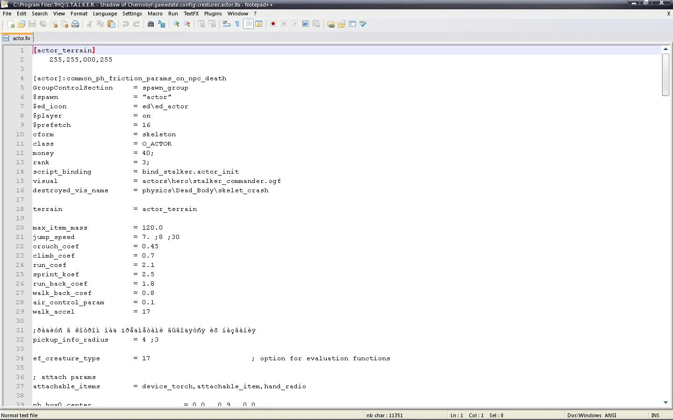Start macro recording with the red record icon

272,24
